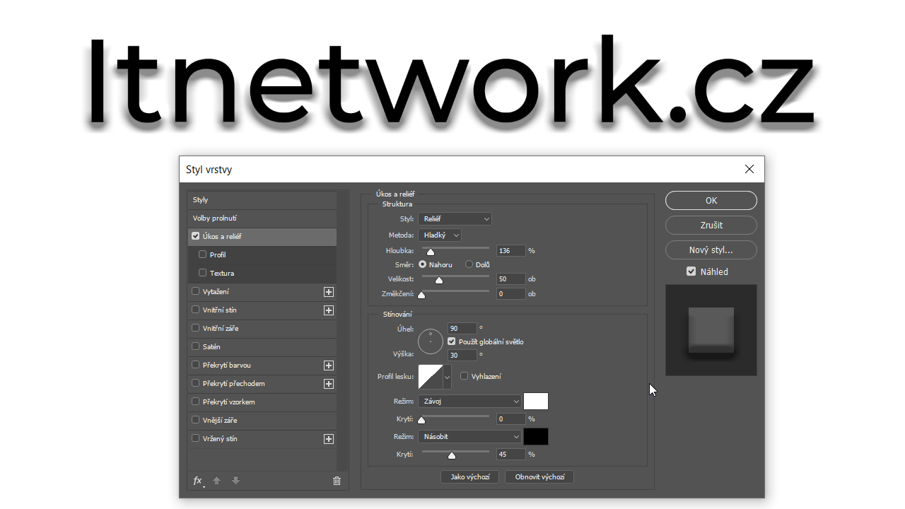The height and width of the screenshot is (509, 905).
Task: Click the Velikost value field showing 50
Action: point(511,279)
